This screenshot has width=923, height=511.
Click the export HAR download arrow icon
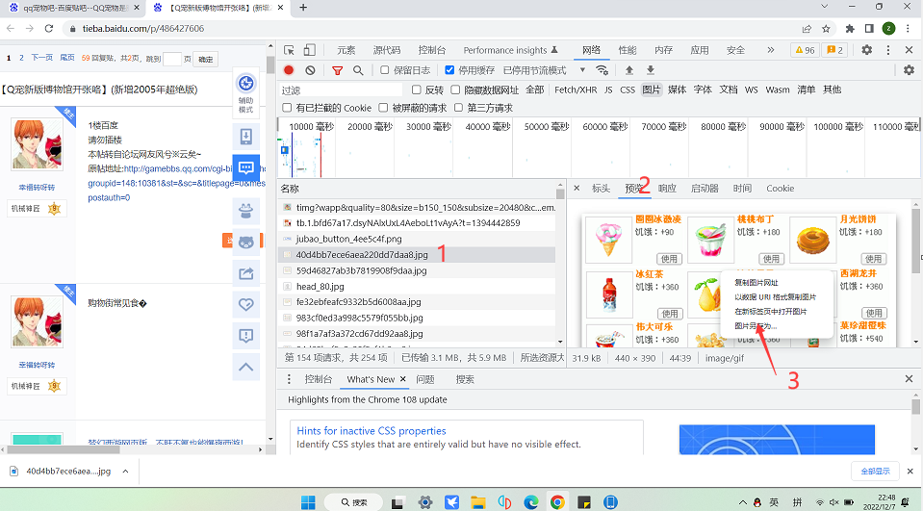click(x=651, y=70)
